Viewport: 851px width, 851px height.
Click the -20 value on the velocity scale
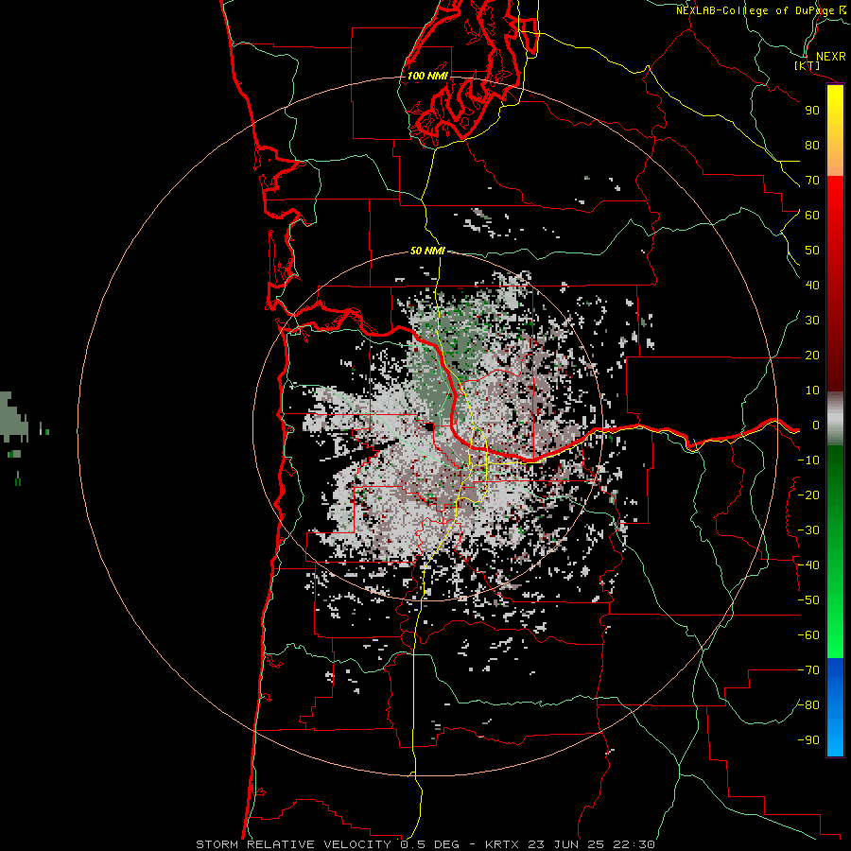808,495
